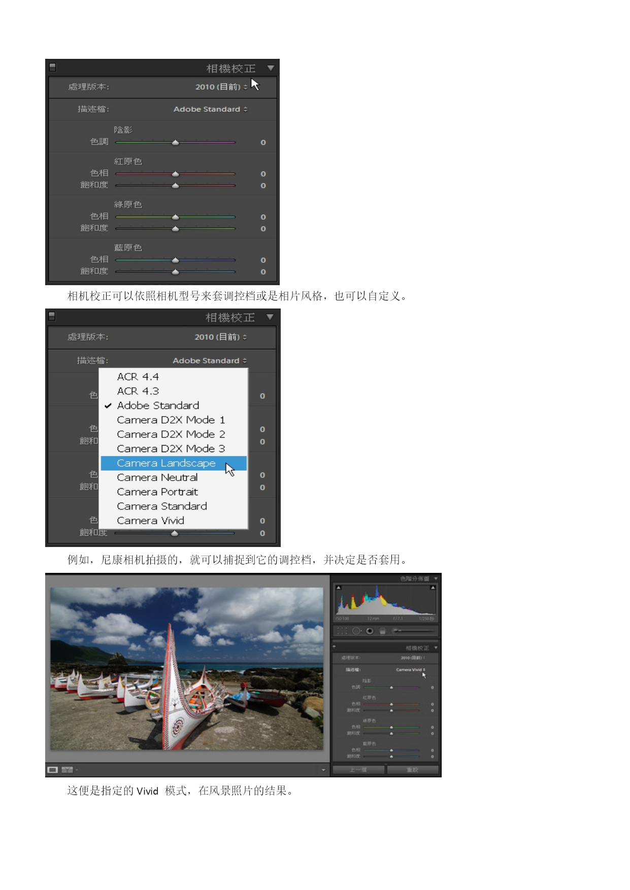
Task: Click the beach boats photo preview
Action: click(187, 668)
